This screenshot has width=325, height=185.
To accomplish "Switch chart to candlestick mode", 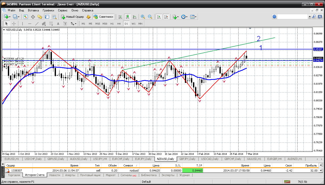I will [127, 17].
